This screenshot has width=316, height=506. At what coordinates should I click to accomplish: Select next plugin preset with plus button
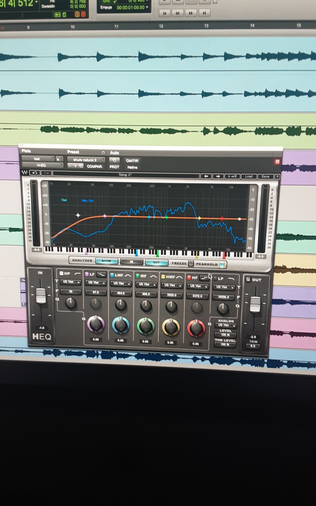[75, 166]
